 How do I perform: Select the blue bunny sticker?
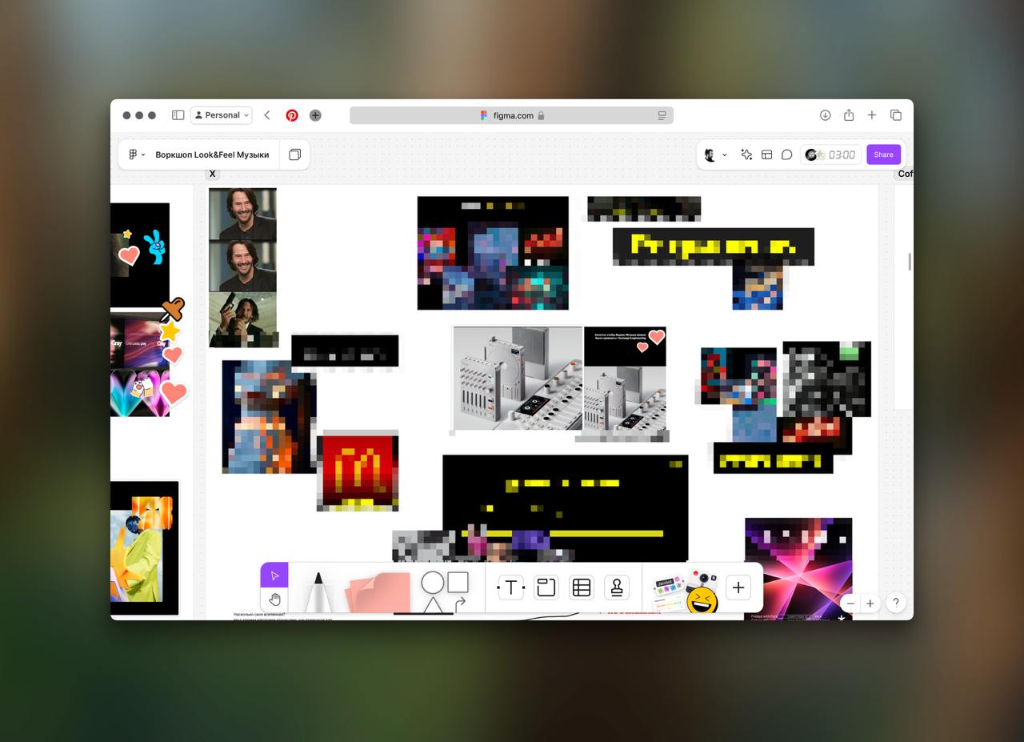click(x=155, y=247)
